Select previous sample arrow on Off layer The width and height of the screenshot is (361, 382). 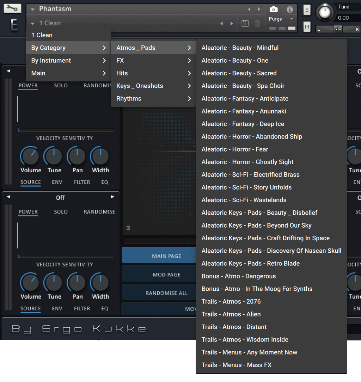(x=8, y=197)
